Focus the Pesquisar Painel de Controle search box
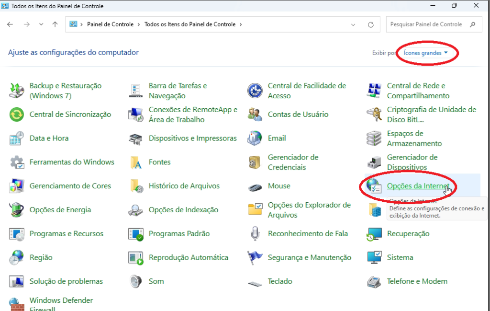The height and width of the screenshot is (311, 490). [x=434, y=24]
